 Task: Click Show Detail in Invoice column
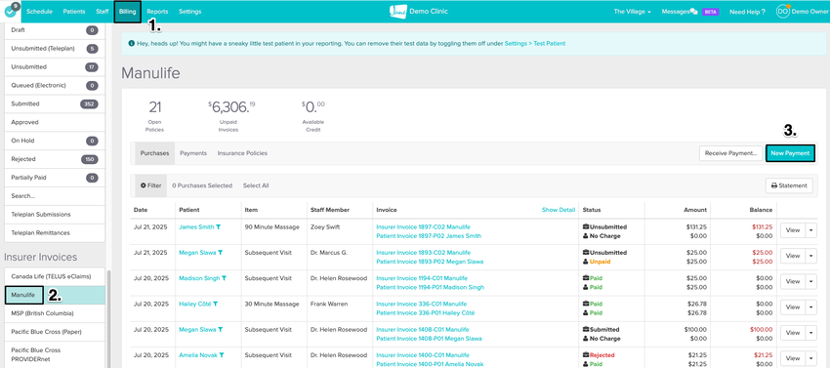pyautogui.click(x=558, y=210)
